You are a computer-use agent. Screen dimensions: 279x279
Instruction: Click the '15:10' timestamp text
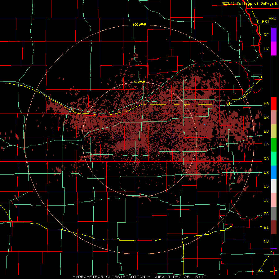199,277
